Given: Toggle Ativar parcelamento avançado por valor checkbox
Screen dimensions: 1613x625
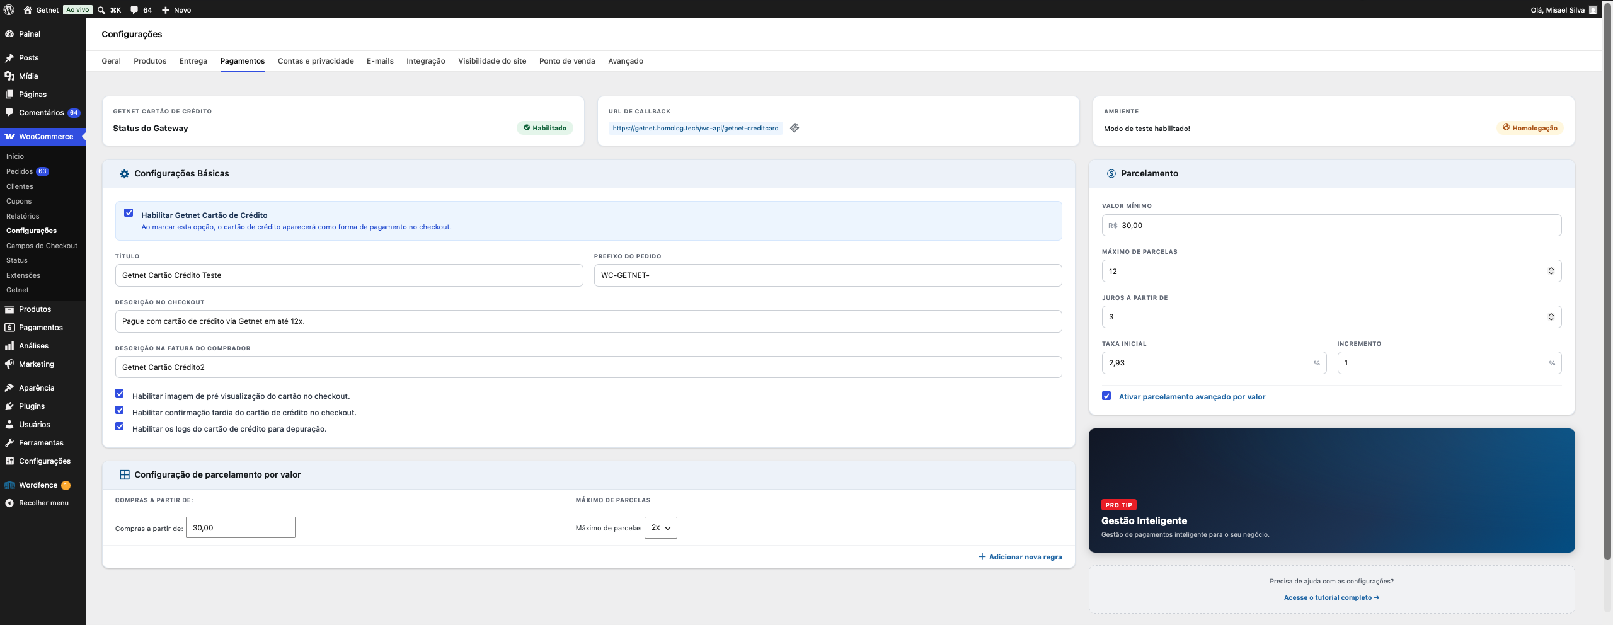Looking at the screenshot, I should coord(1106,396).
